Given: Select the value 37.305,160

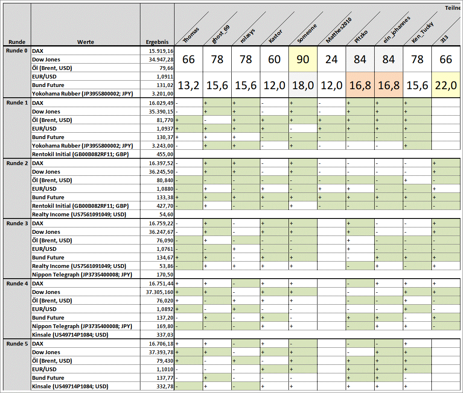Looking at the screenshot, I should pyautogui.click(x=160, y=292).
